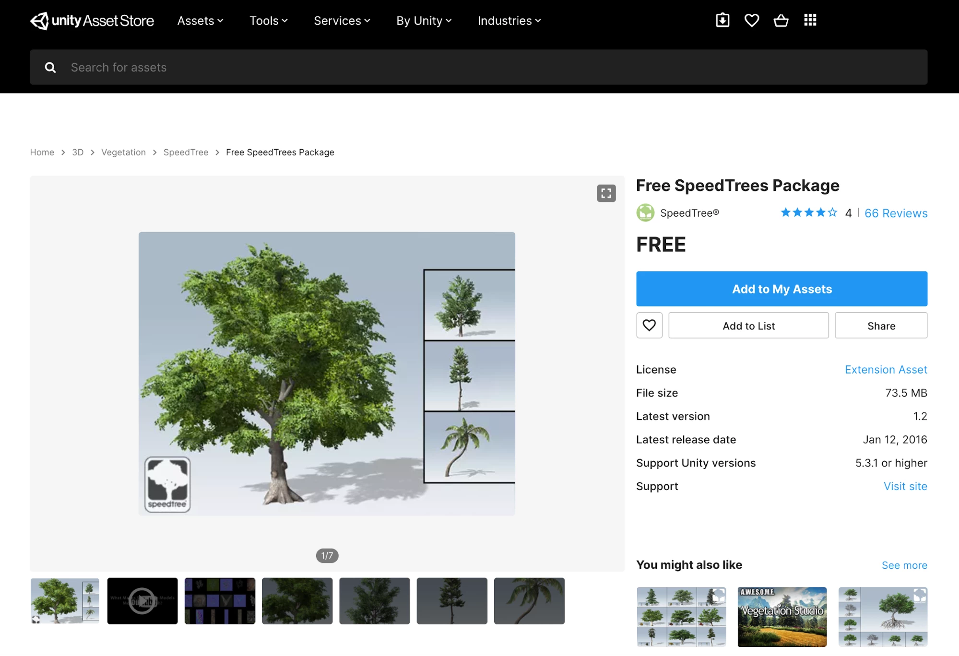Go to Vegetation breadcrumb link

(x=123, y=152)
